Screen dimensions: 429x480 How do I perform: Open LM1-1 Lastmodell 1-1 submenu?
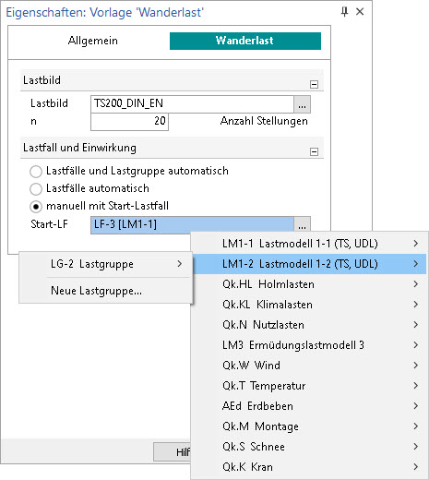click(x=308, y=244)
